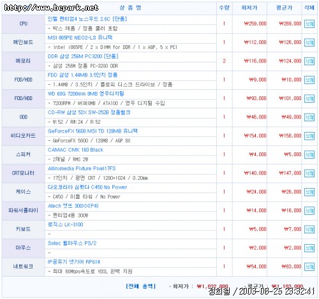The height and width of the screenshot is (299, 319).
Task: Open CD-RW 삼성 52X SW-252B link
Action: [x=89, y=112]
